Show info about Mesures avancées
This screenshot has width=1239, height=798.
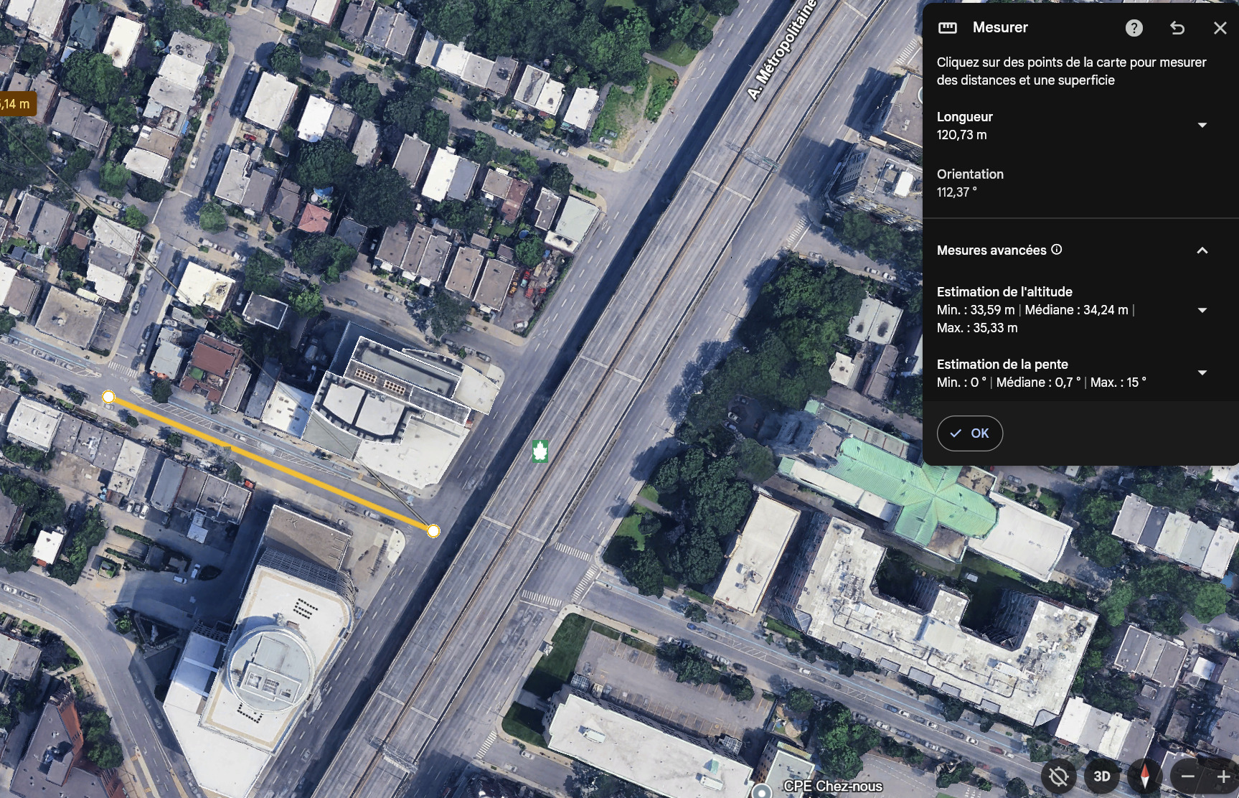(x=1057, y=250)
